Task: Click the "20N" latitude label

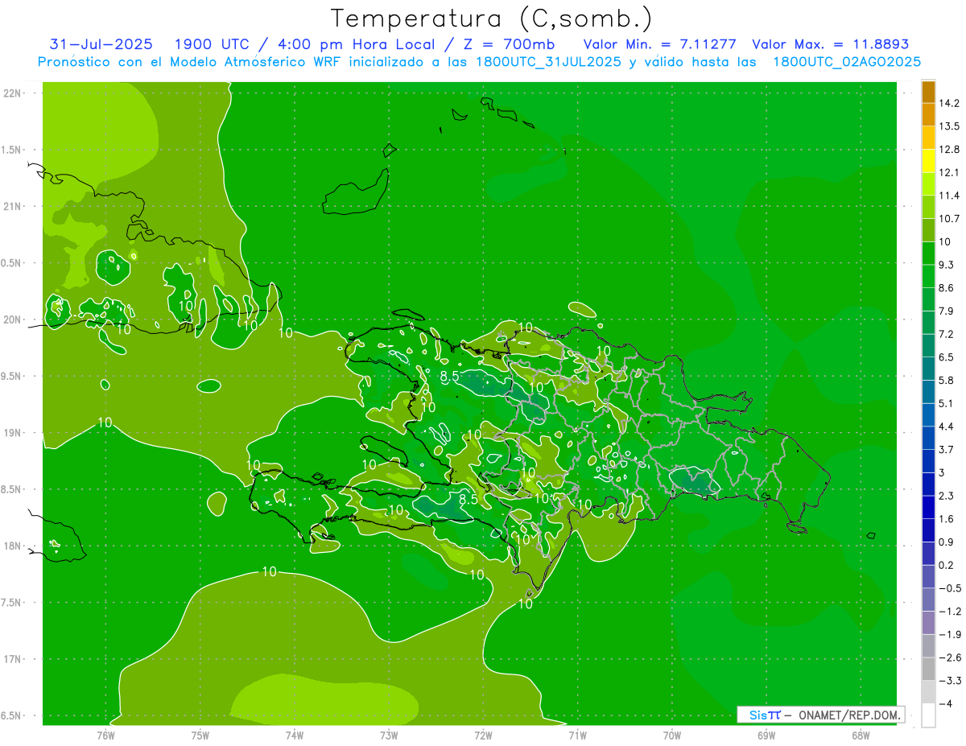Action: pos(14,319)
